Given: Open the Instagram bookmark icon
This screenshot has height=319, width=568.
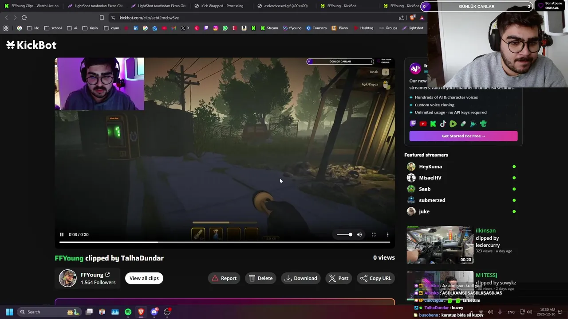Looking at the screenshot, I should pos(216,28).
